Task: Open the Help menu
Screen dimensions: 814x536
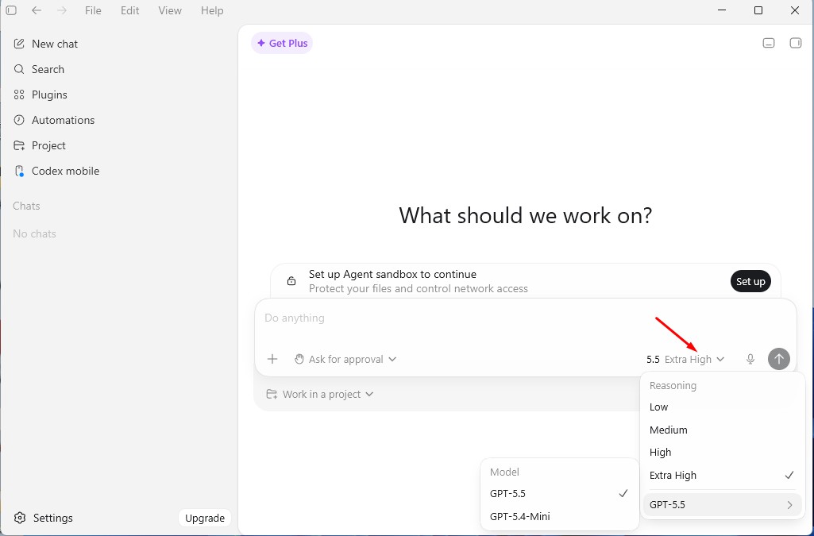Action: coord(212,10)
